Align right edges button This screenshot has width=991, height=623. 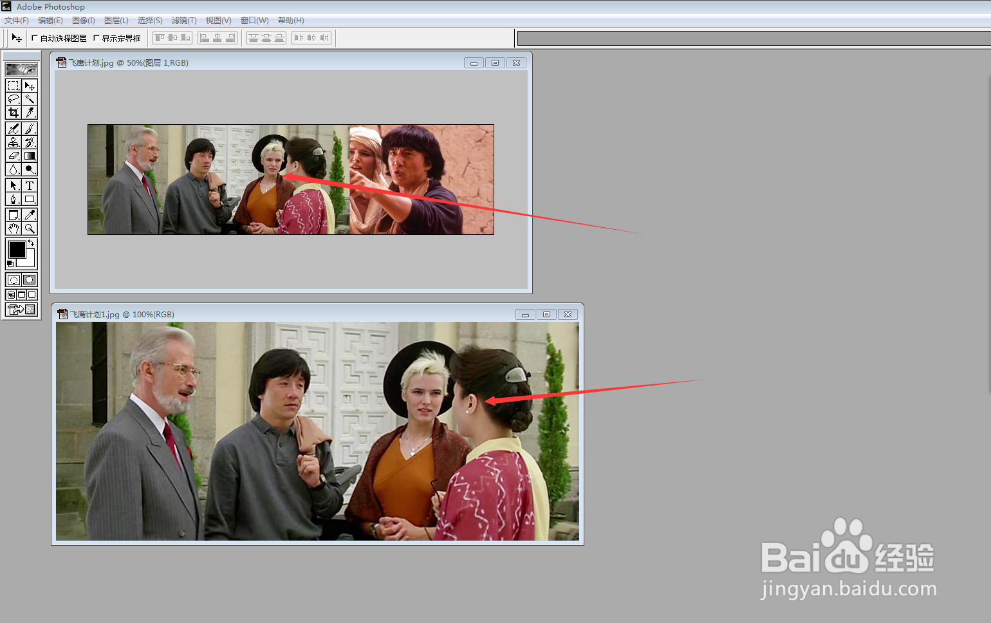230,38
